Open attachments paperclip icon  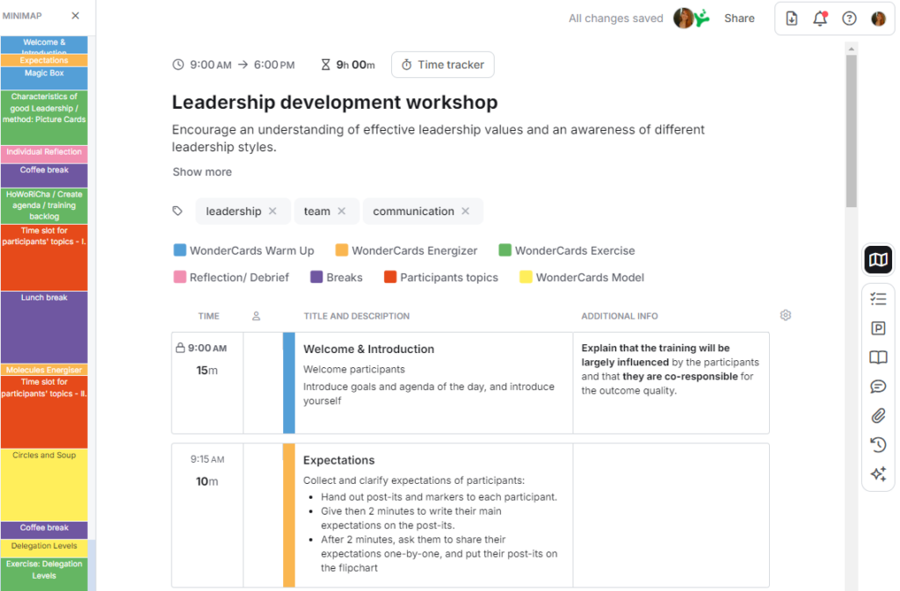pyautogui.click(x=878, y=415)
